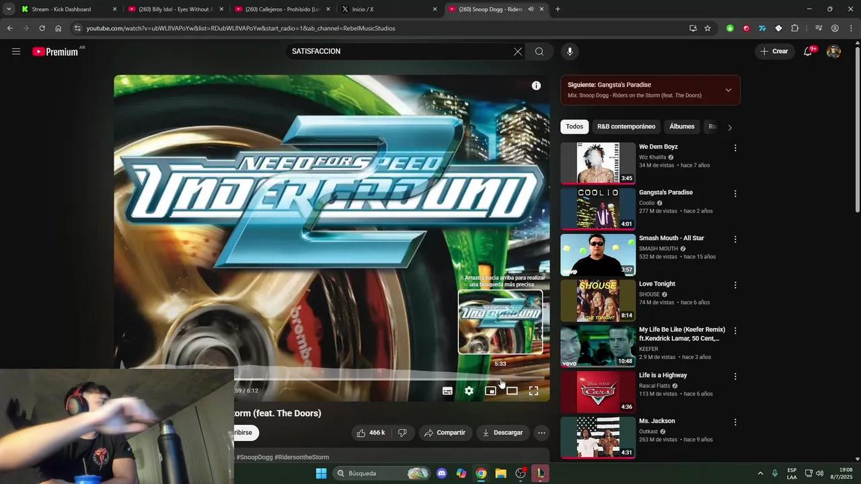The width and height of the screenshot is (861, 484).
Task: Open options menu for We Dem Boyz
Action: (x=735, y=148)
